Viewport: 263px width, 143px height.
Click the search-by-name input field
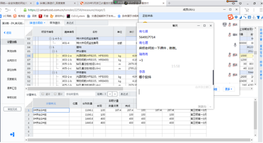click(80, 94)
